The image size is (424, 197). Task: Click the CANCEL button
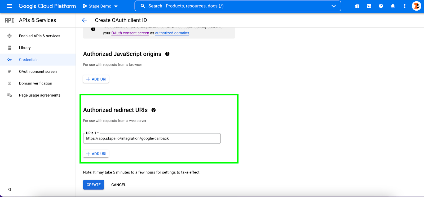coord(118,185)
